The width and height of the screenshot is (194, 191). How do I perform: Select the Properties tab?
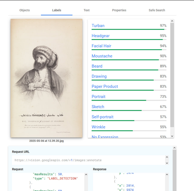coord(119,10)
